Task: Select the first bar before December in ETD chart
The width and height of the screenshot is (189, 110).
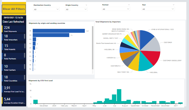Action: (x=35, y=102)
